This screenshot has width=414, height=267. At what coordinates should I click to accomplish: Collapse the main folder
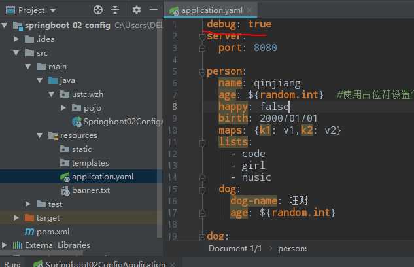(28, 67)
